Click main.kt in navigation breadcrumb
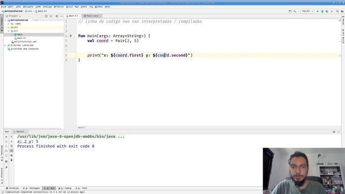The width and height of the screenshot is (345, 194). coord(41,11)
